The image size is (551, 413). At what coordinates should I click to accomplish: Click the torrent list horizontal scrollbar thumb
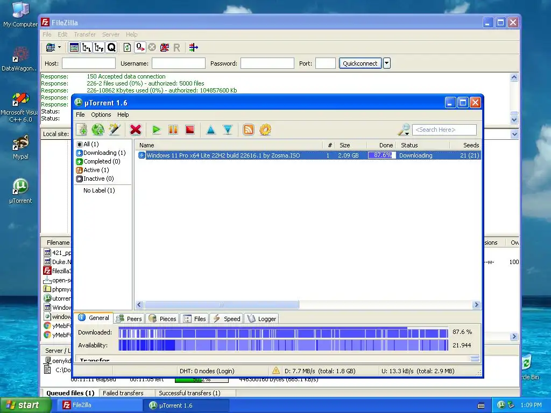tap(221, 304)
